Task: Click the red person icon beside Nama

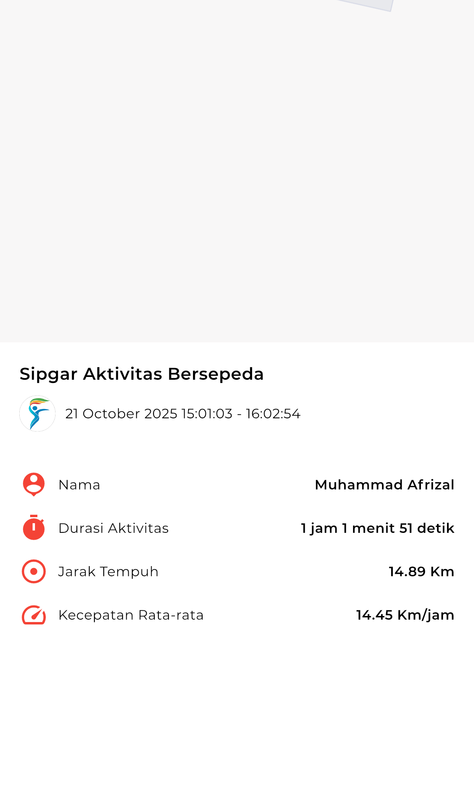Action: pyautogui.click(x=34, y=484)
